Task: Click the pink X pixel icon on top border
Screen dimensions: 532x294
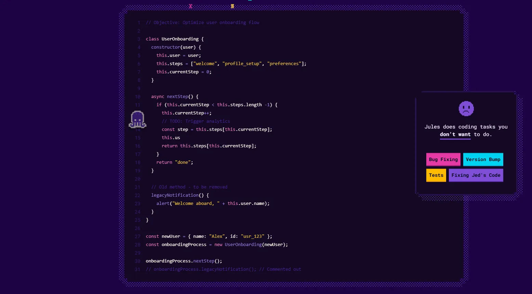Action: point(191,6)
